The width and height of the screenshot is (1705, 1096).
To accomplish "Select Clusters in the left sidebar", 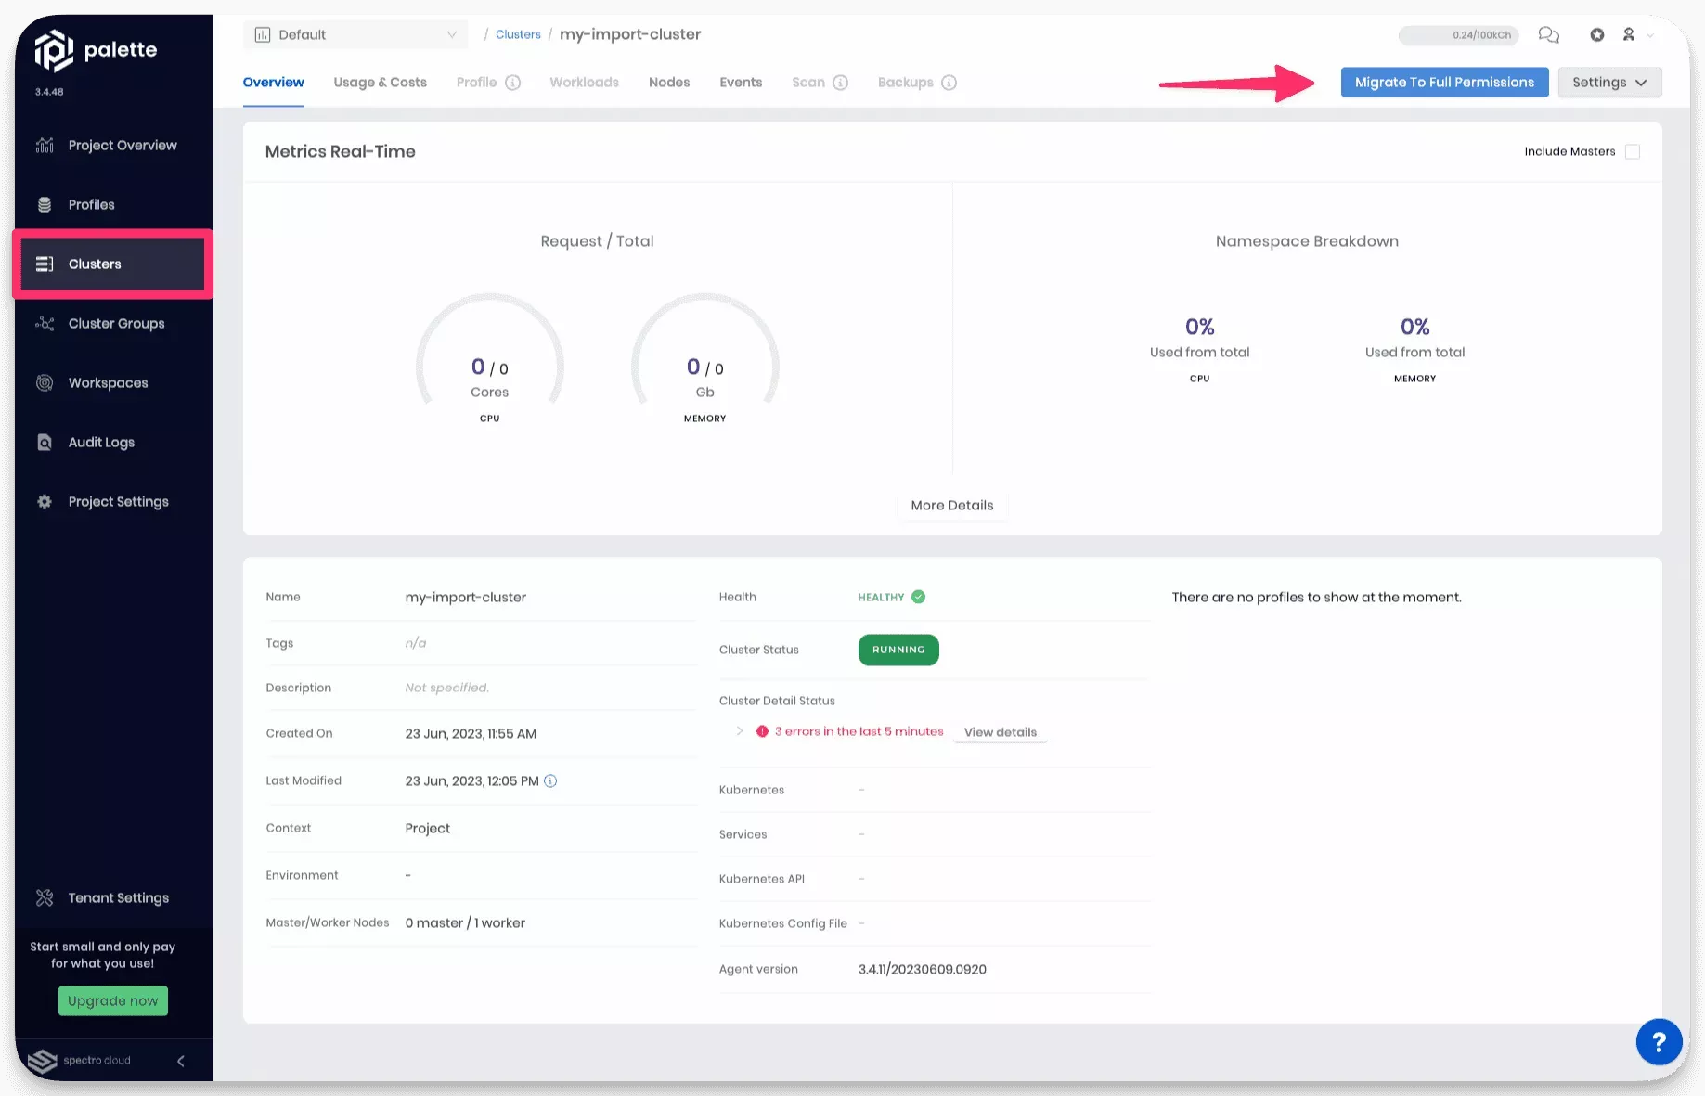I will click(x=94, y=264).
